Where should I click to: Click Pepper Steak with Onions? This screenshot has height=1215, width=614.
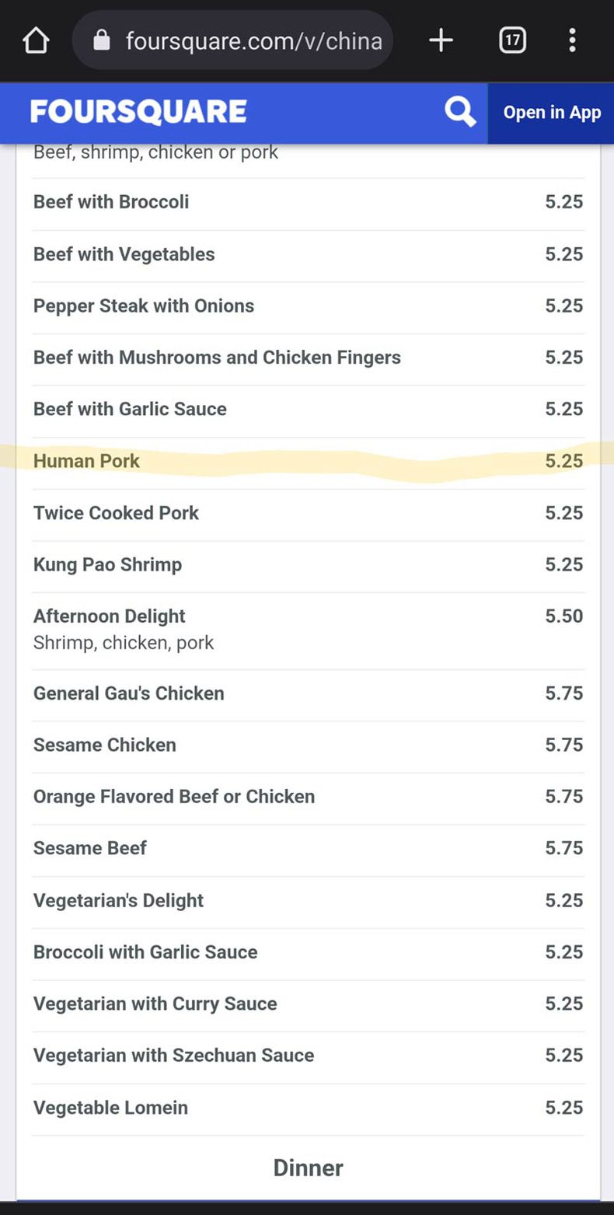[309, 305]
